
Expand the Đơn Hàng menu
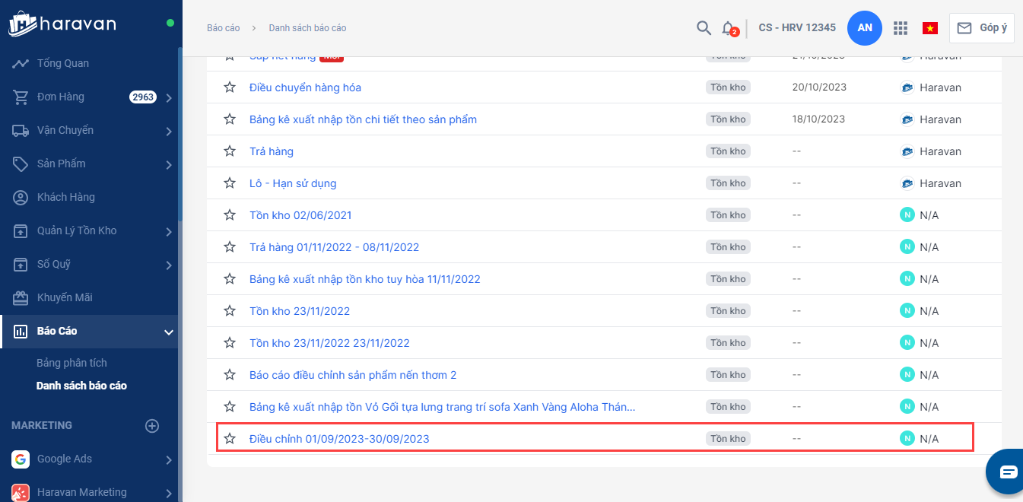pos(168,97)
